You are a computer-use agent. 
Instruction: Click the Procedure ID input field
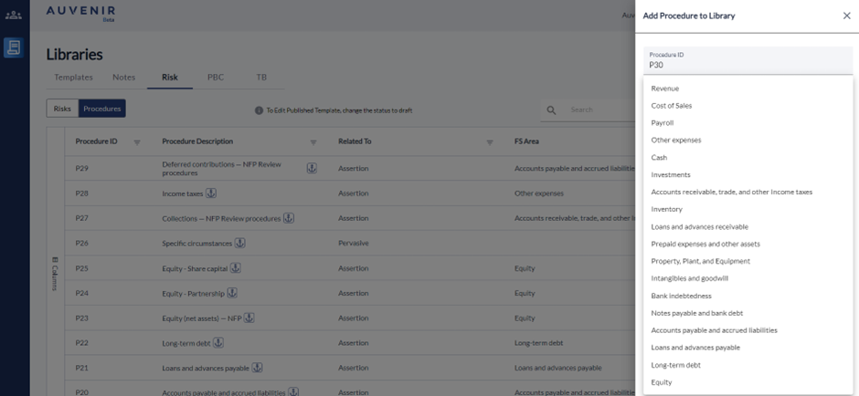pyautogui.click(x=747, y=65)
